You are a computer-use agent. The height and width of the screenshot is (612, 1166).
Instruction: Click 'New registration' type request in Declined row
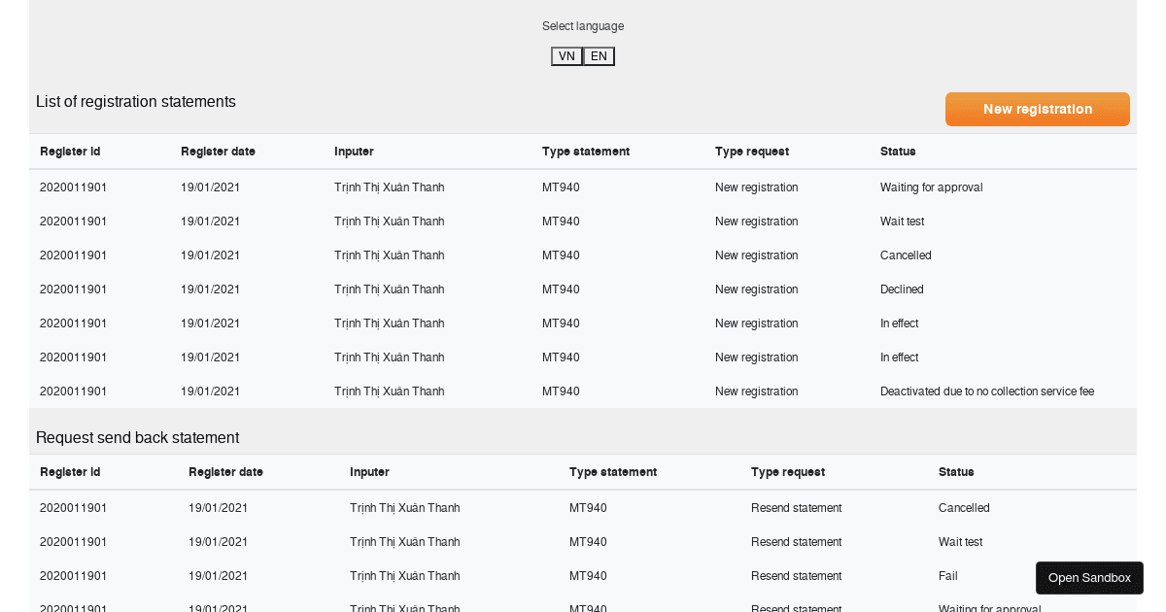[757, 289]
